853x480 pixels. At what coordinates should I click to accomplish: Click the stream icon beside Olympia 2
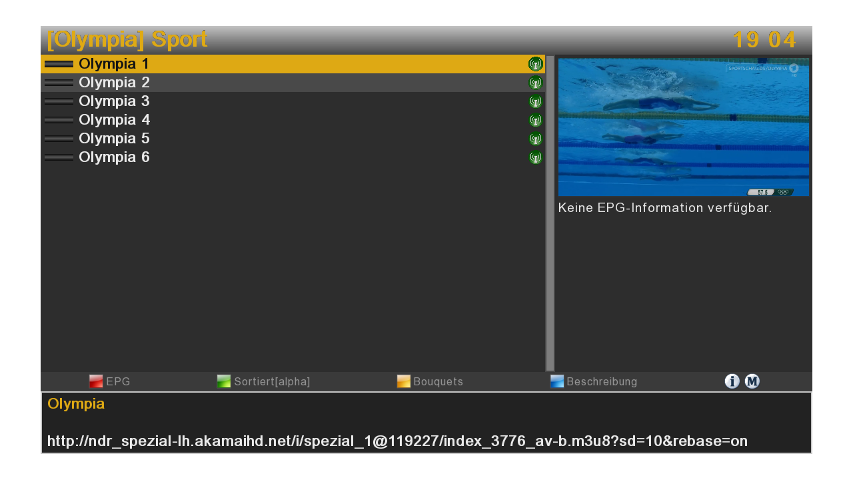(535, 83)
